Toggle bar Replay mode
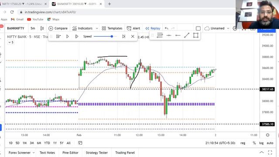The width and height of the screenshot is (279, 157). tap(153, 28)
